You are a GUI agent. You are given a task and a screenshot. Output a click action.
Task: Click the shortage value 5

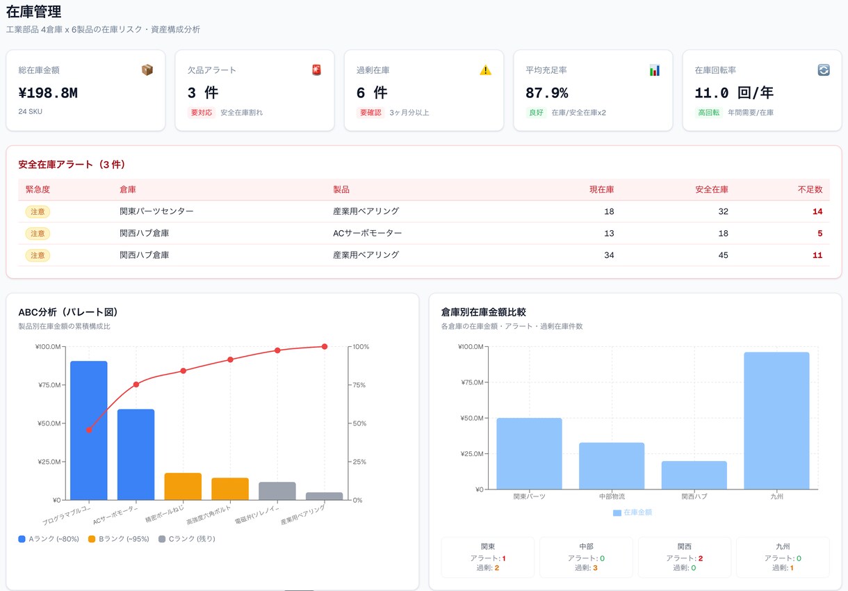(820, 234)
